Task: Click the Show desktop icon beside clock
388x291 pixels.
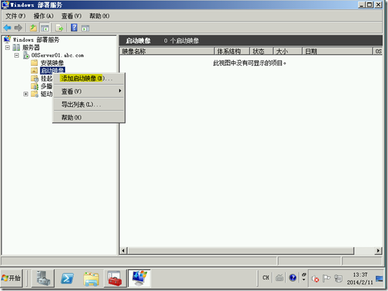Action: tap(379, 279)
